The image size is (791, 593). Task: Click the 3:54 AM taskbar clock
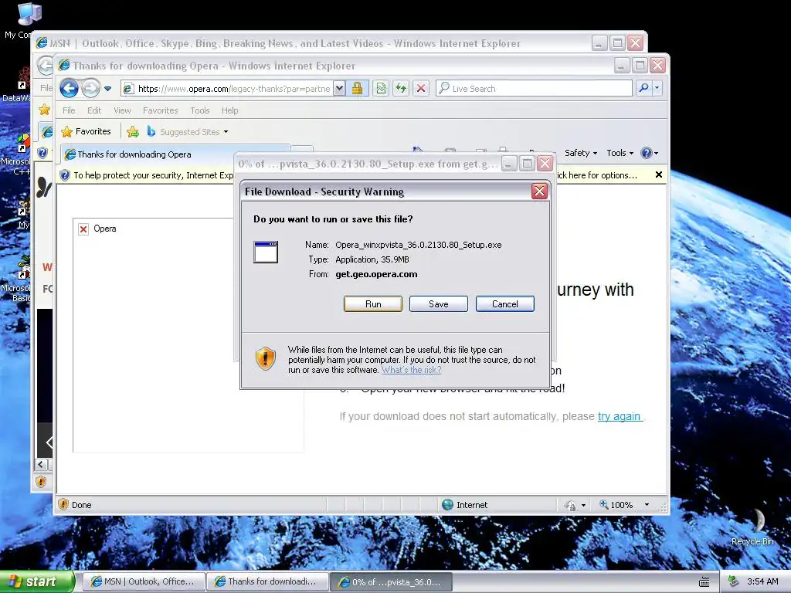(x=762, y=581)
